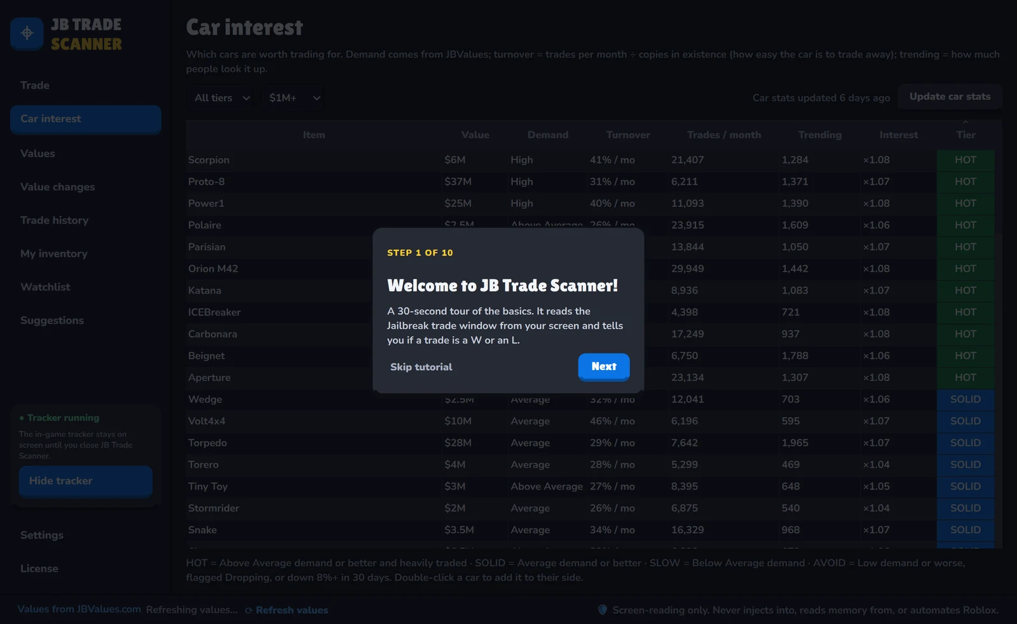Click the Katana car name

pyautogui.click(x=205, y=291)
